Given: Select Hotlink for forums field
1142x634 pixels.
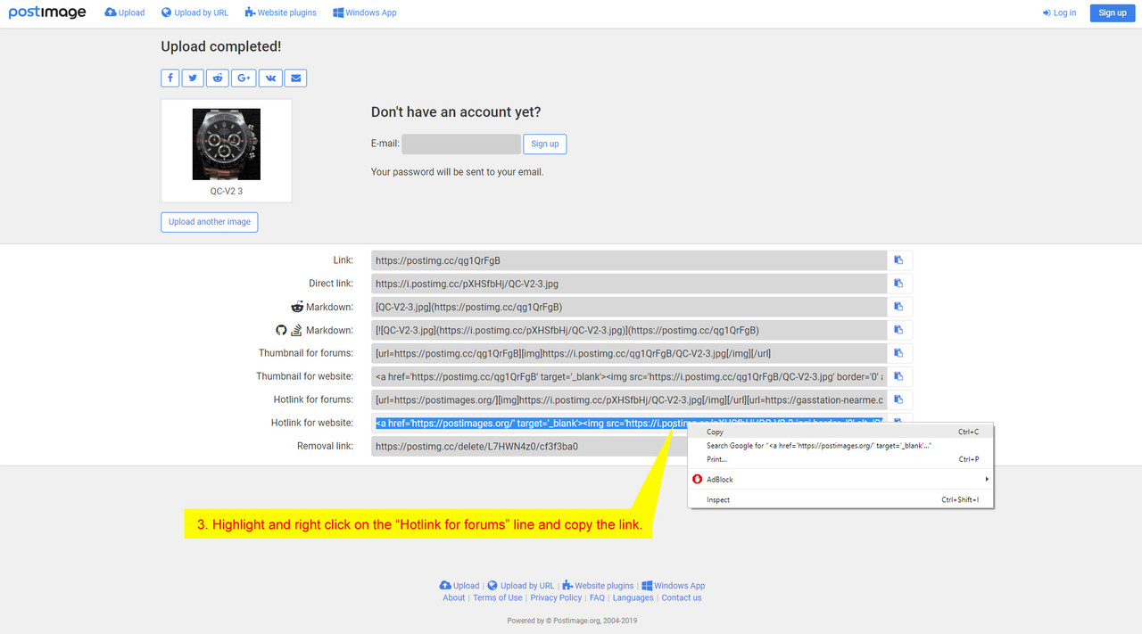Looking at the screenshot, I should (x=629, y=399).
